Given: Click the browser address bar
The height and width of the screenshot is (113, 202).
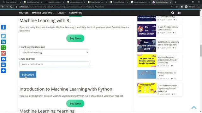Looking at the screenshot, I should click(93, 7).
